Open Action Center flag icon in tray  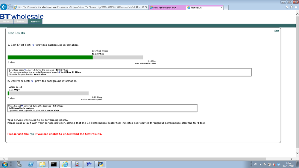pyautogui.click(x=265, y=164)
